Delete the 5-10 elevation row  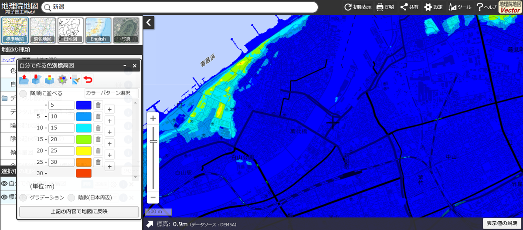(x=98, y=117)
